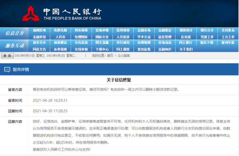Open 金融科技 from the navigation
239x156 pixels.
tap(40, 37)
